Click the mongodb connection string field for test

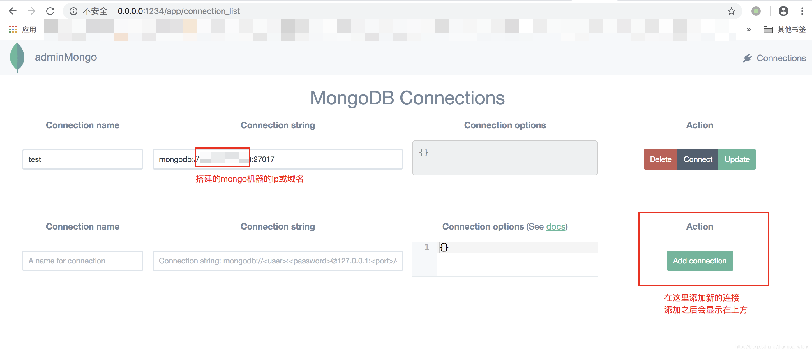278,159
